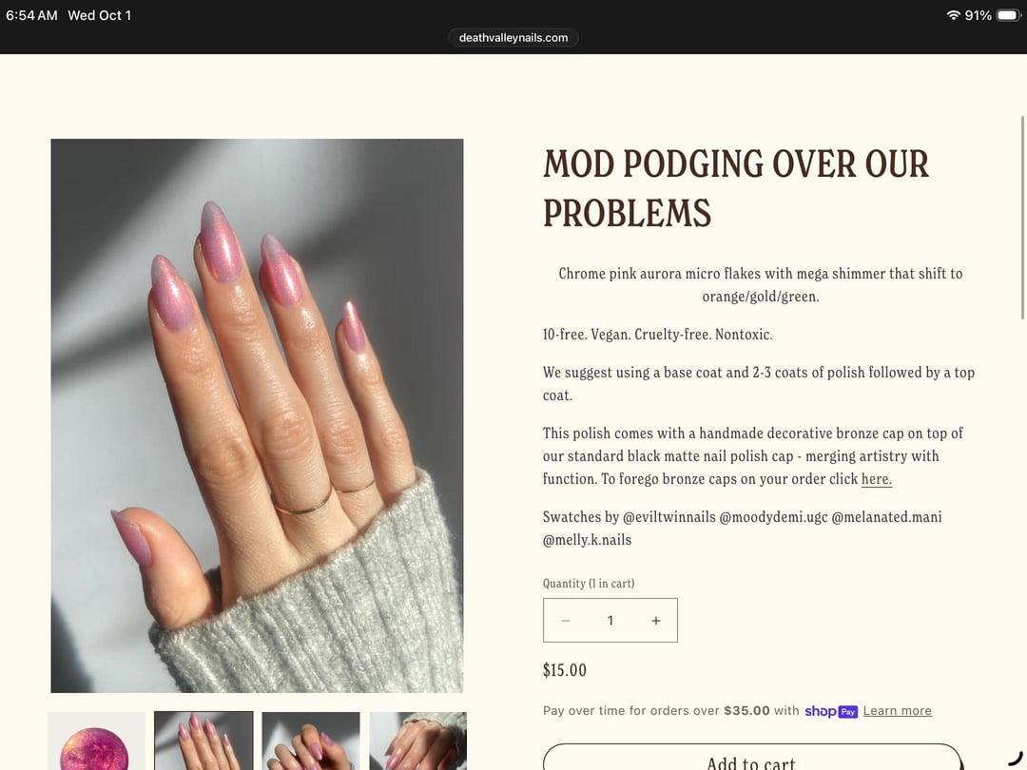Tap the Shop Pay logo
Screen dimensions: 1027x770
click(x=831, y=711)
